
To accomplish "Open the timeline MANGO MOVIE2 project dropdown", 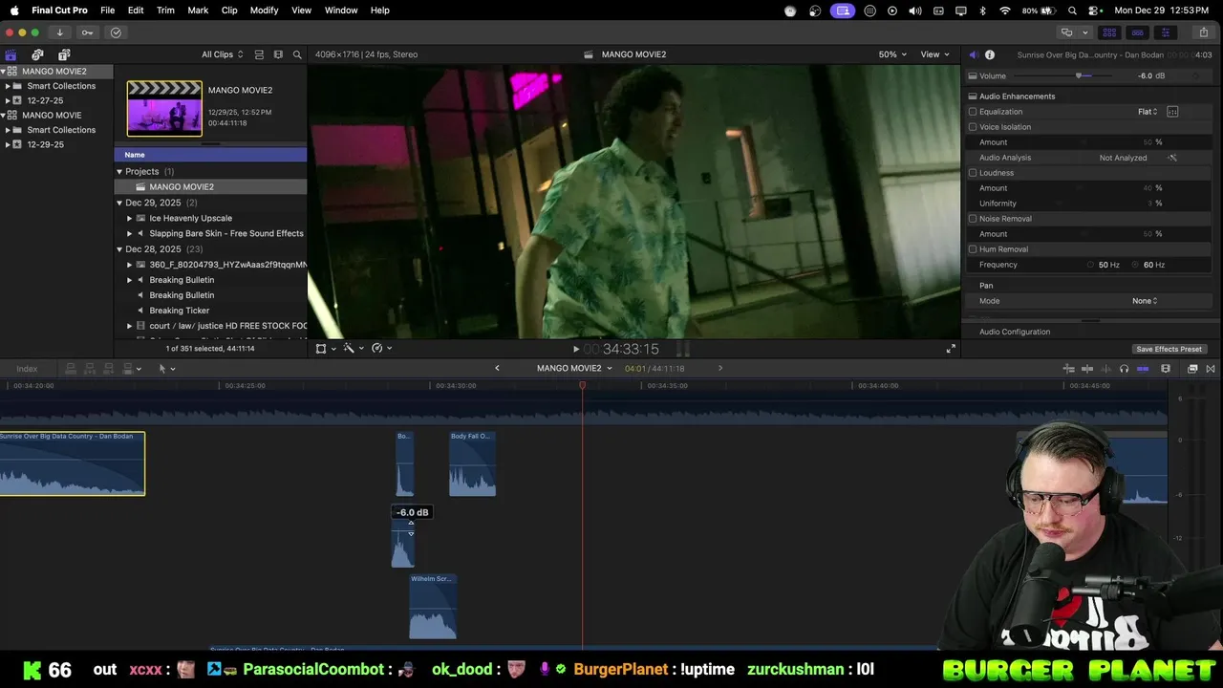I will (x=574, y=369).
